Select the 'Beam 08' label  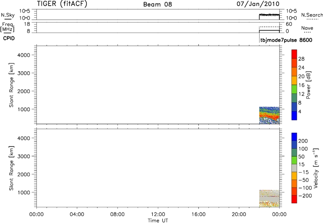pos(157,4)
